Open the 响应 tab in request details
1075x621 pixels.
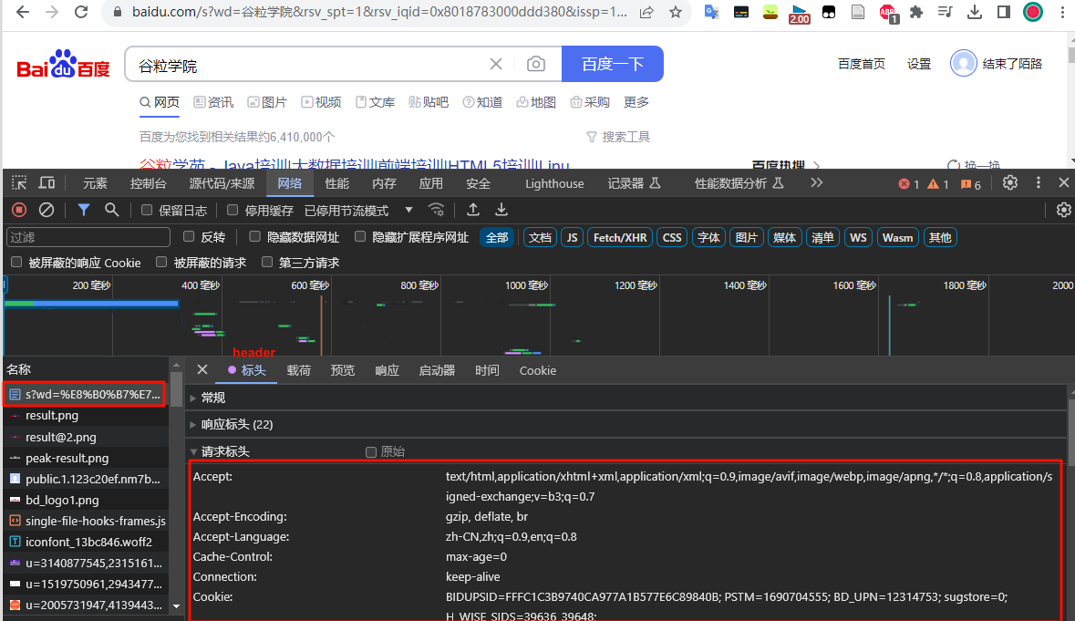click(x=387, y=370)
